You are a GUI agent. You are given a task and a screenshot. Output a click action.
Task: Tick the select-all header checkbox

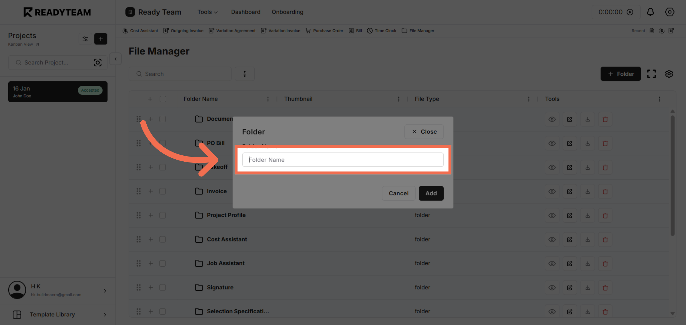[163, 99]
